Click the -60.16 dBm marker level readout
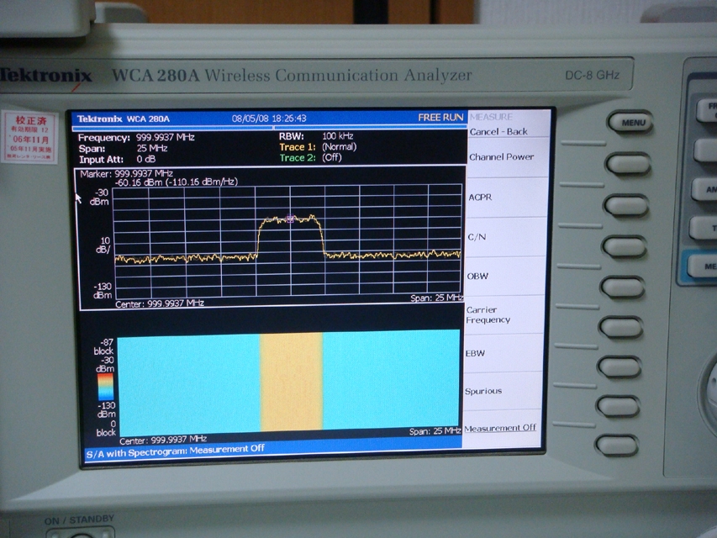This screenshot has width=717, height=538. 176,182
